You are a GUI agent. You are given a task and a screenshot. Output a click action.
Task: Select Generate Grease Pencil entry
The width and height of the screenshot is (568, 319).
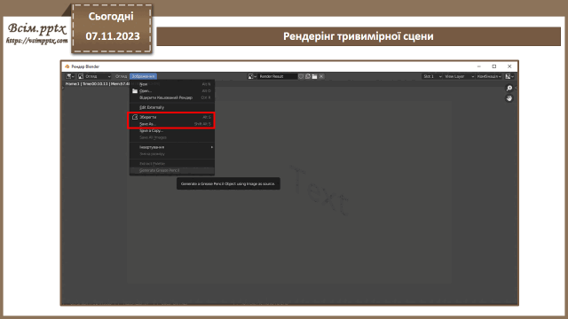(172, 170)
